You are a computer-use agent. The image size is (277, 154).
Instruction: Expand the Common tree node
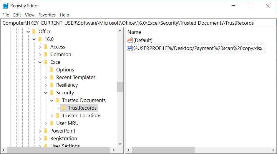[x=40, y=55]
